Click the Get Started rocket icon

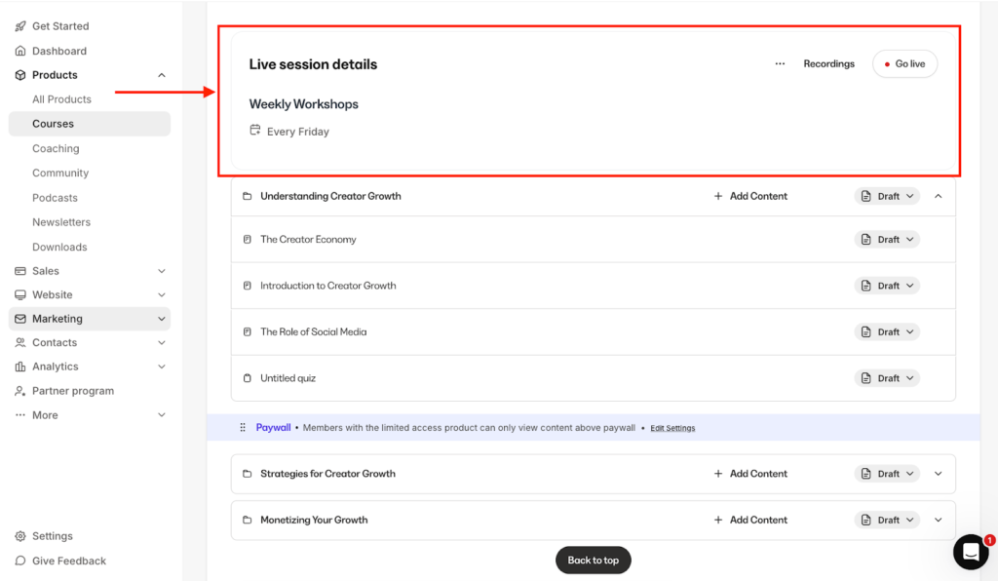(x=20, y=26)
